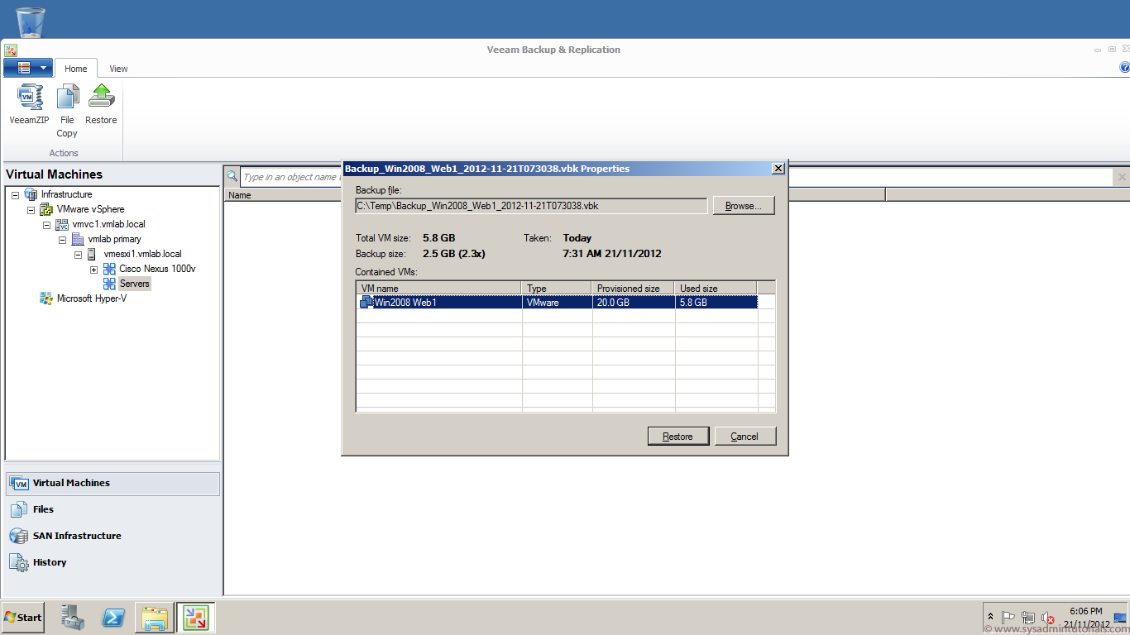
Task: Open Windows Explorer from taskbar
Action: (x=155, y=617)
